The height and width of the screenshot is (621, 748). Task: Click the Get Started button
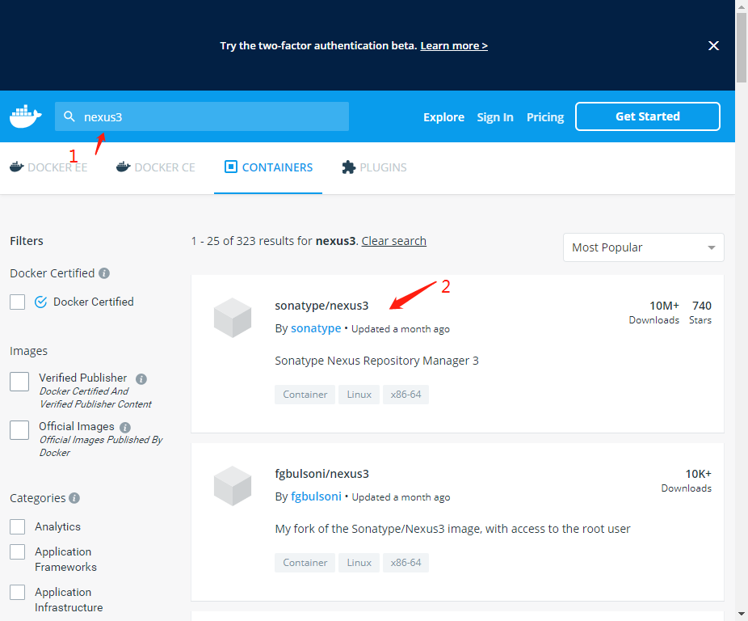(647, 116)
